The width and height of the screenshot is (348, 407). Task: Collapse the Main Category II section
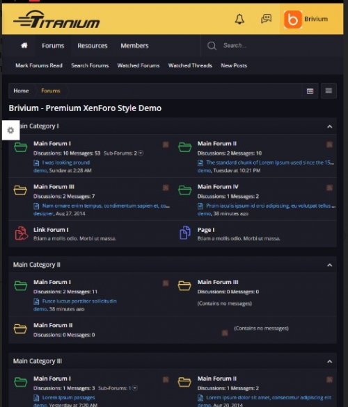pos(329,265)
